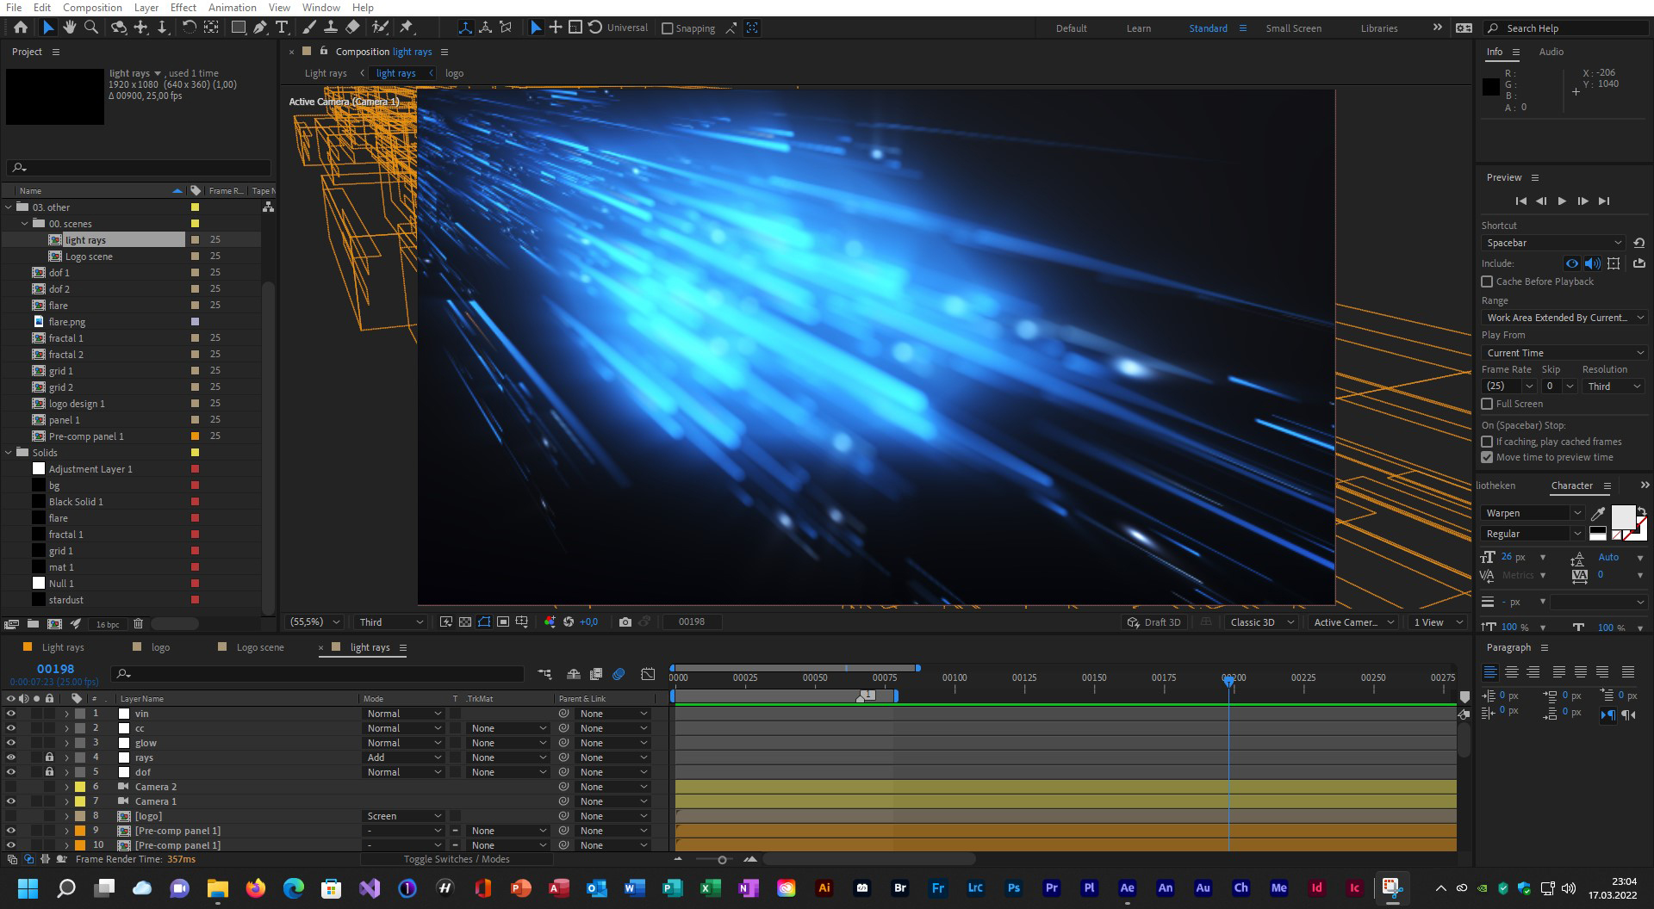
Task: Open the preview Resolution dropdown
Action: [1613, 386]
